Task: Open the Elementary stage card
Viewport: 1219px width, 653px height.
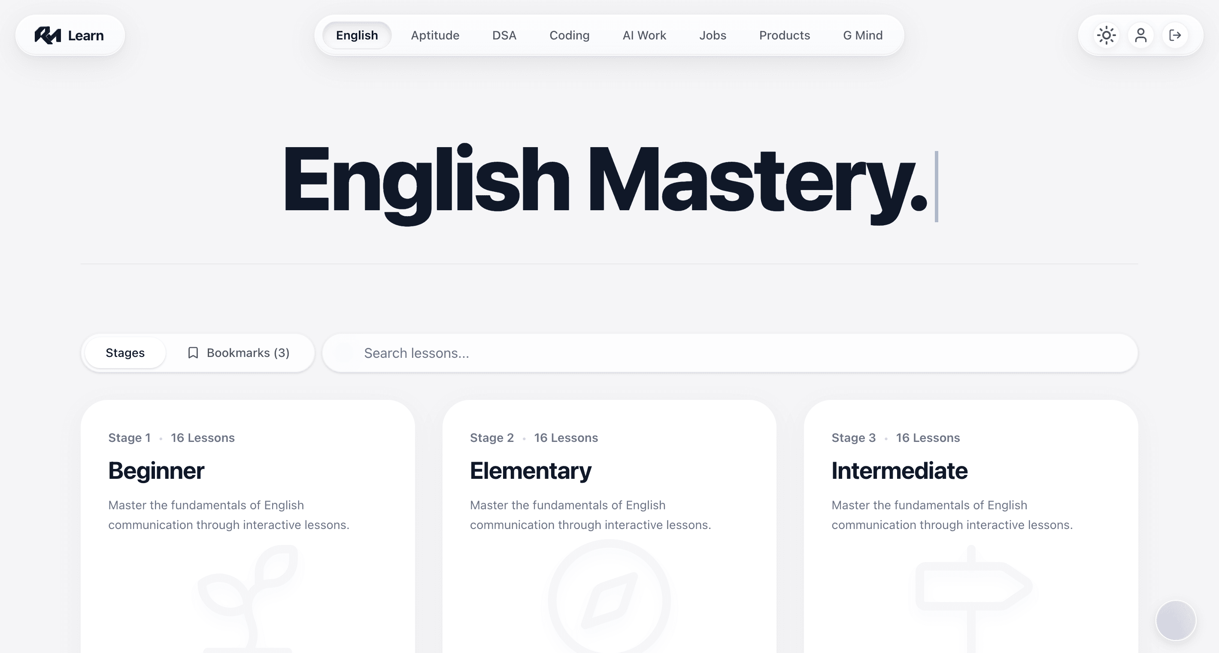Action: tap(609, 526)
